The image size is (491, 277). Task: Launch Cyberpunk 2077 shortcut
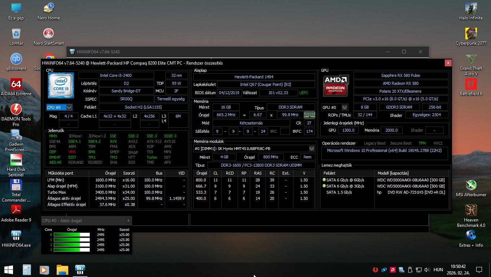[x=471, y=36]
